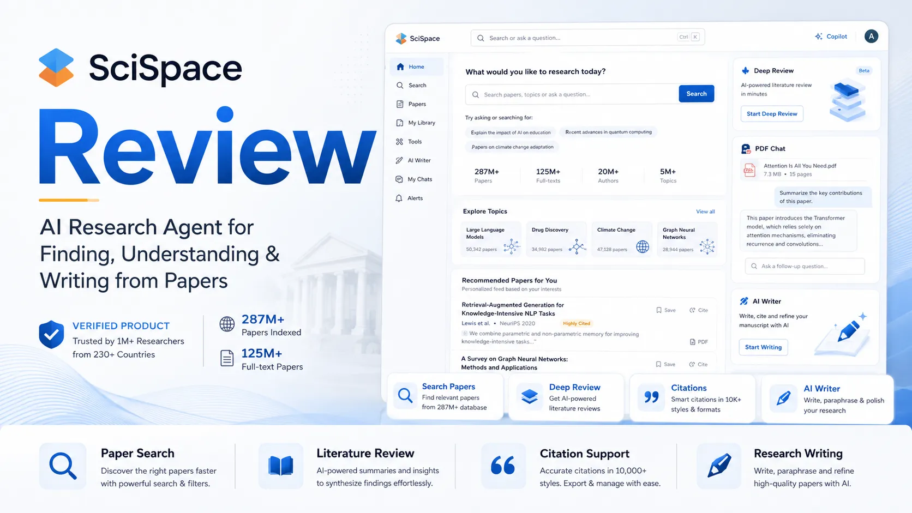Screen dimensions: 912x513
Task: Open the Drug Discovery topic card
Action: [x=556, y=239]
